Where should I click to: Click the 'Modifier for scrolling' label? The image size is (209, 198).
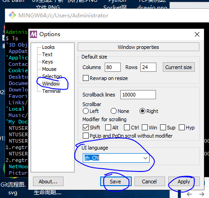tap(104, 119)
